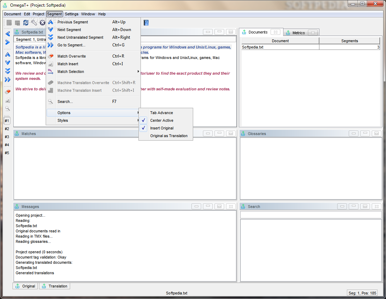Open search via sidebar magnifier icon
Viewport: 386px width, 299px height.
[8, 109]
